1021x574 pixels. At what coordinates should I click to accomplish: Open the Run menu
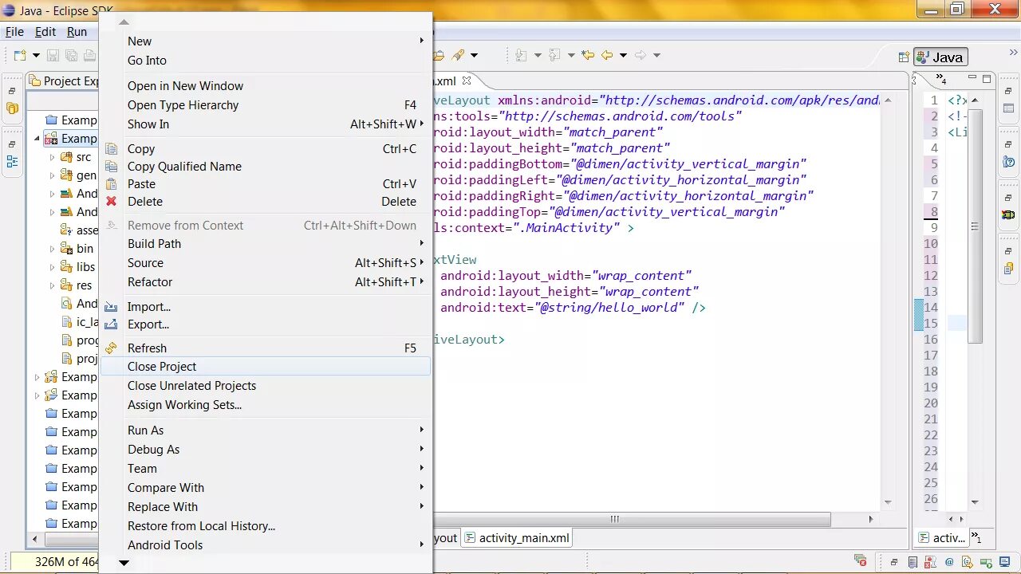[x=77, y=32]
